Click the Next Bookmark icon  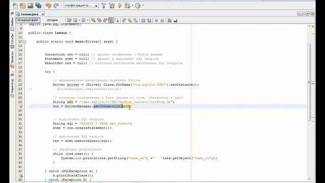pyautogui.click(x=130, y=20)
